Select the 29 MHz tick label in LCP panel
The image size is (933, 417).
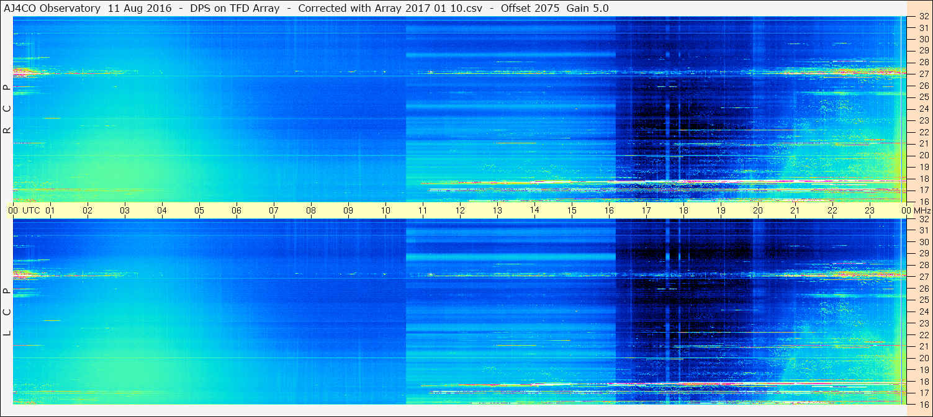[x=923, y=254]
